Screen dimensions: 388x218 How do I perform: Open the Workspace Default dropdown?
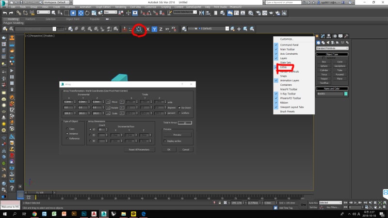pos(56,2)
